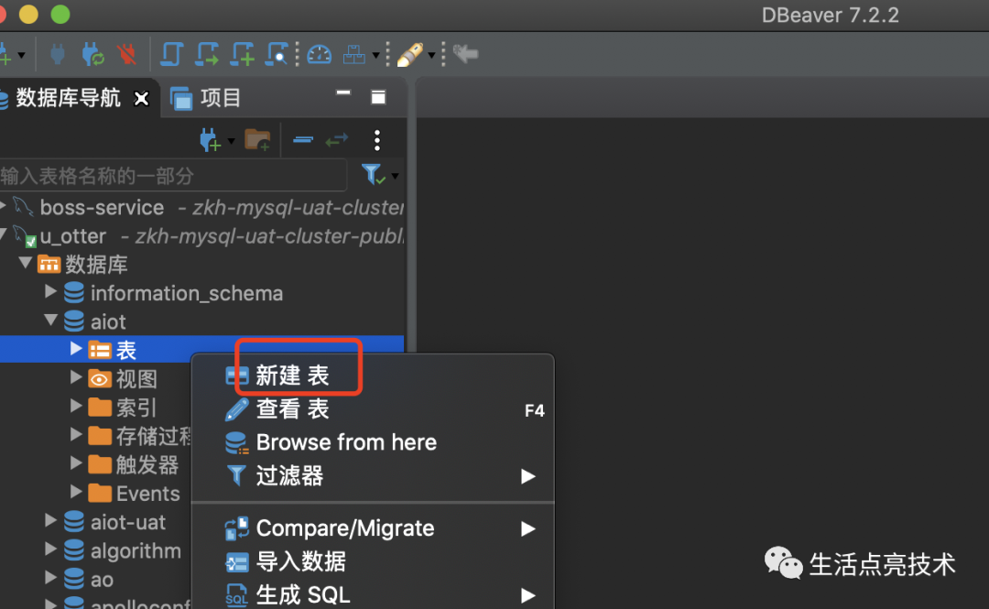Click the filter funnel icon with checkmark

[x=373, y=174]
